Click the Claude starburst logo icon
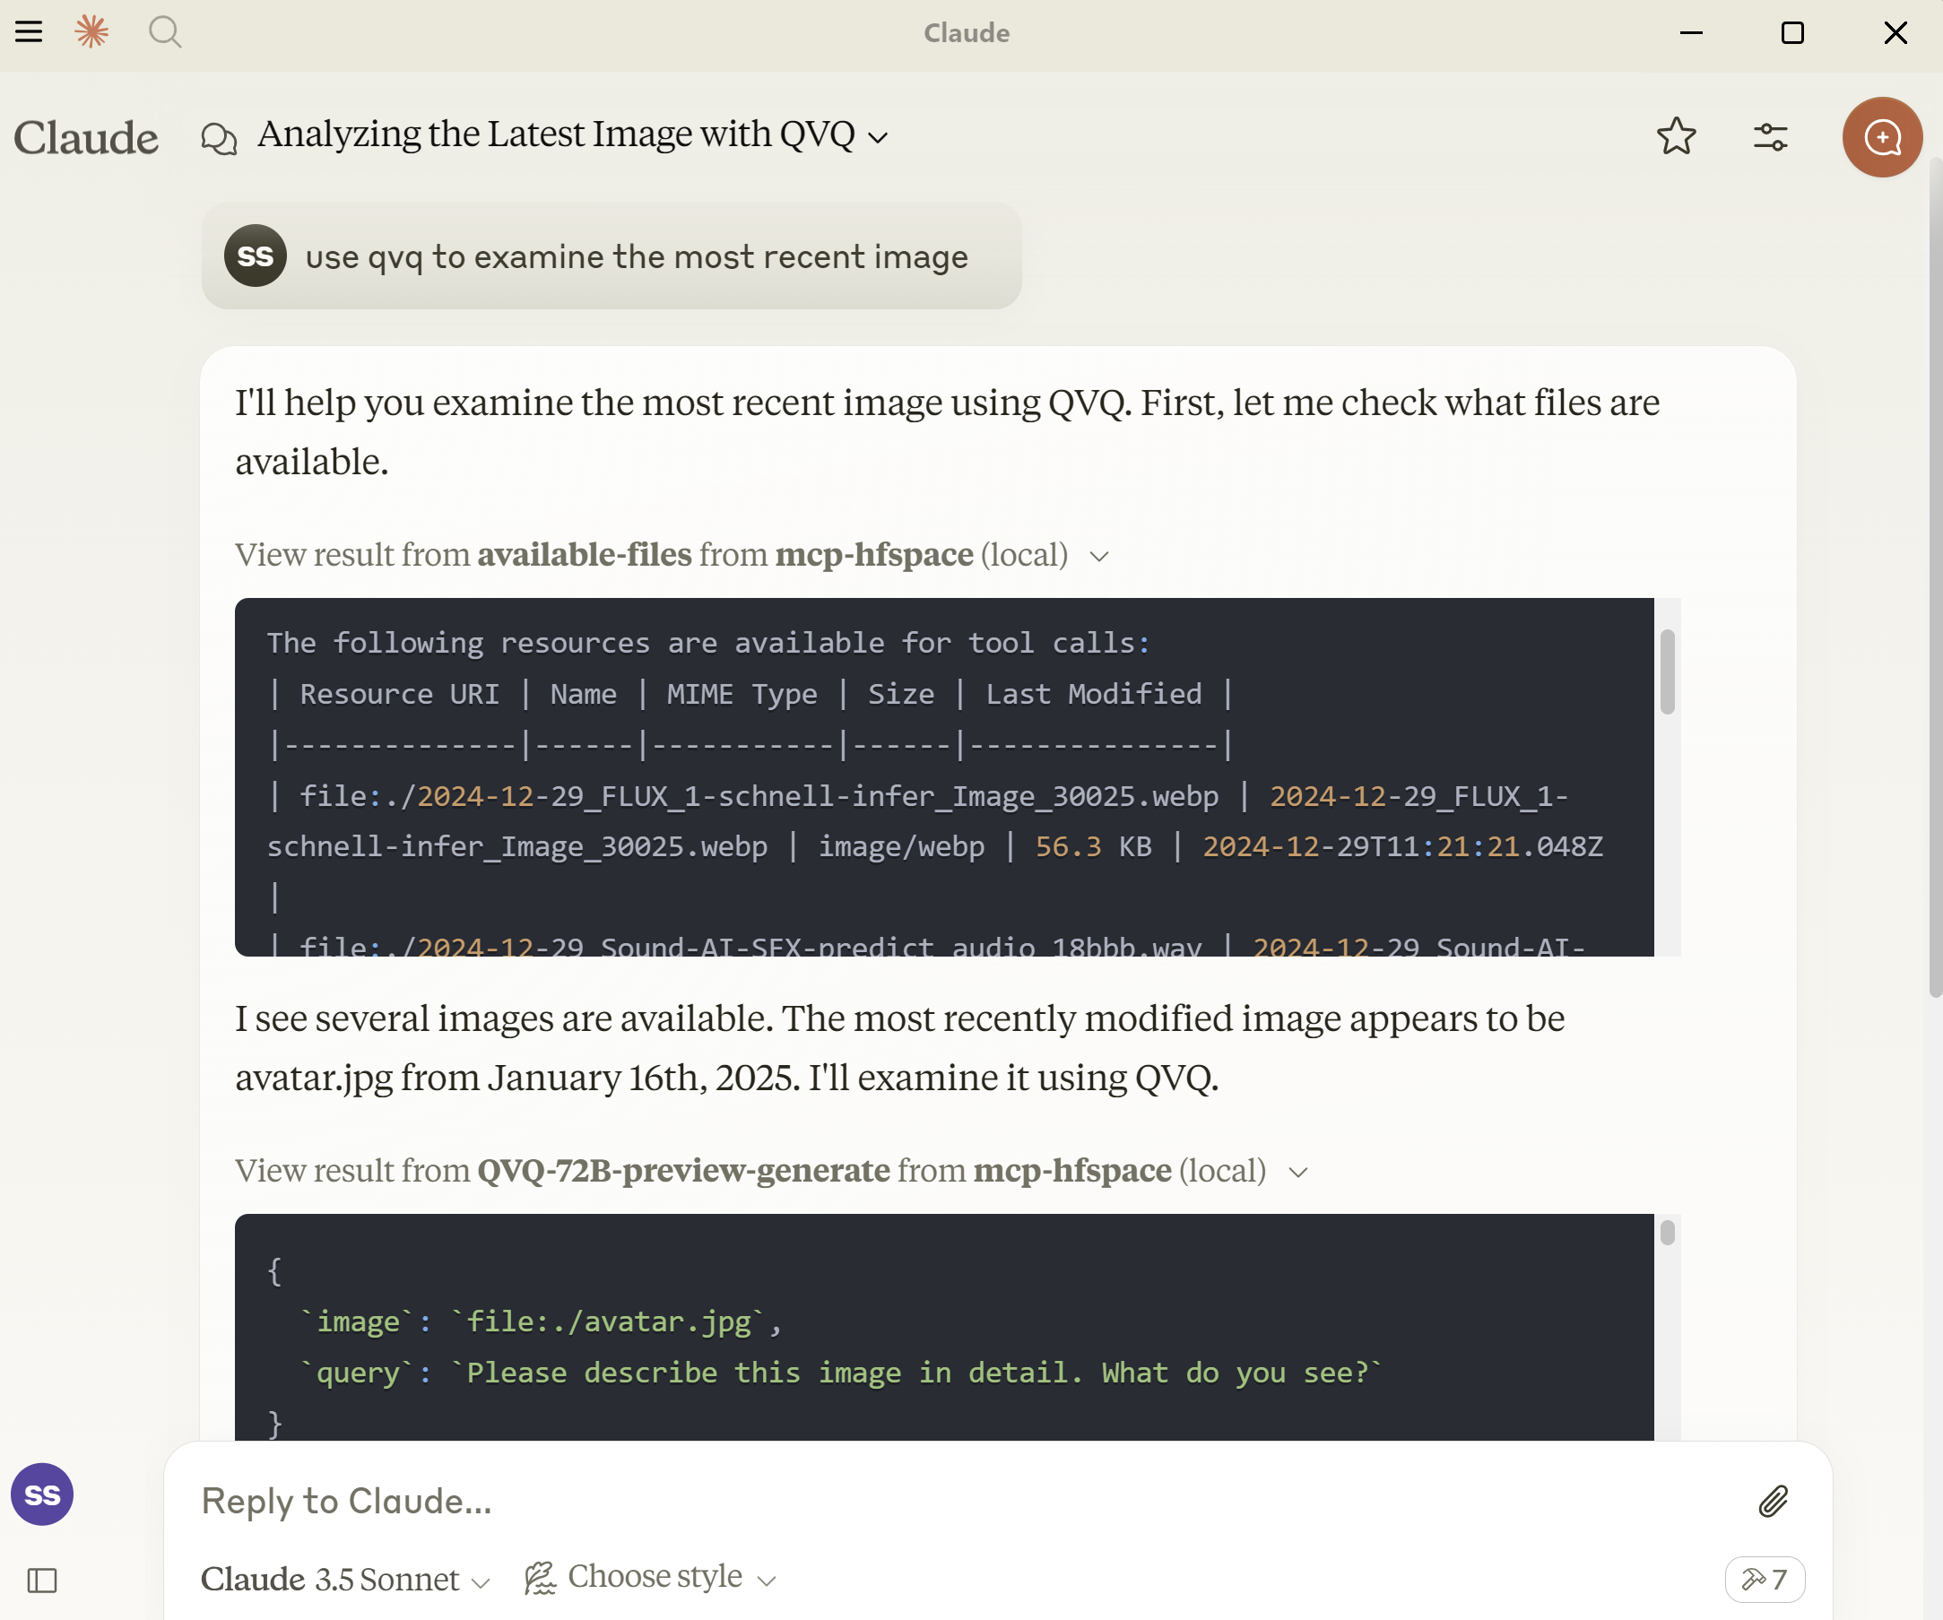This screenshot has width=1943, height=1620. pos(91,32)
